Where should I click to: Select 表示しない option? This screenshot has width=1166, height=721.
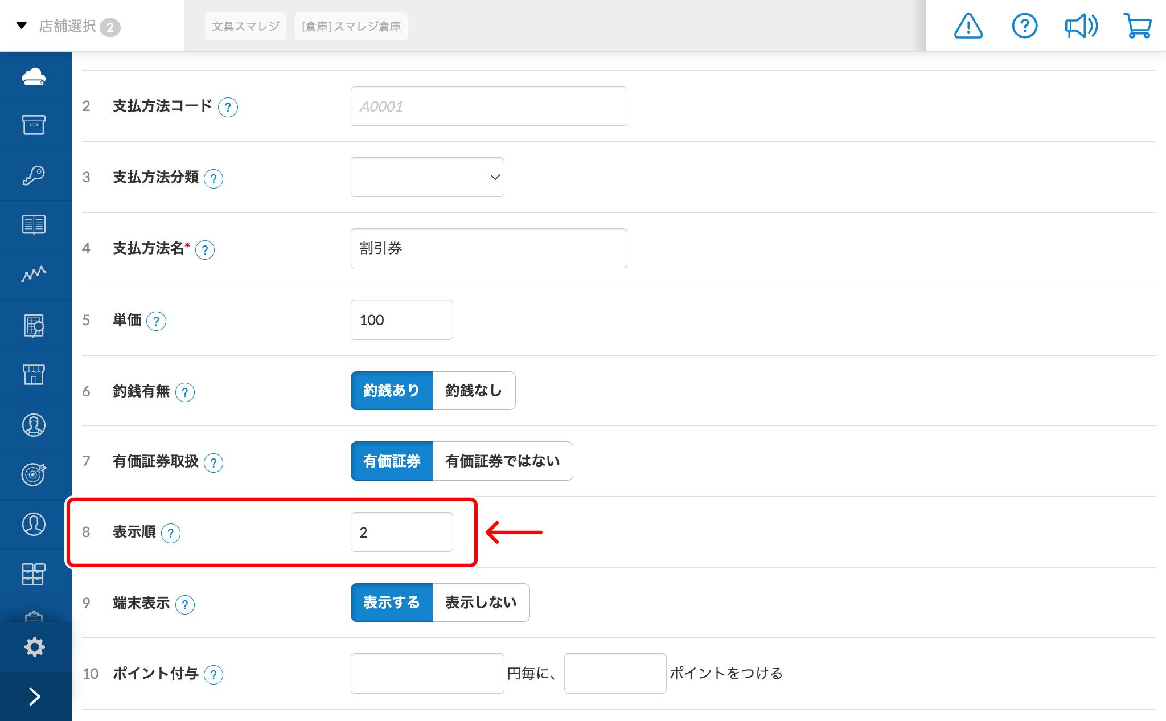(x=481, y=603)
